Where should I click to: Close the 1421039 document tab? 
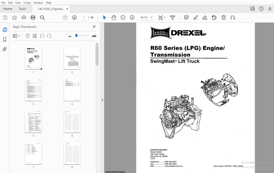pyautogui.click(x=67, y=9)
